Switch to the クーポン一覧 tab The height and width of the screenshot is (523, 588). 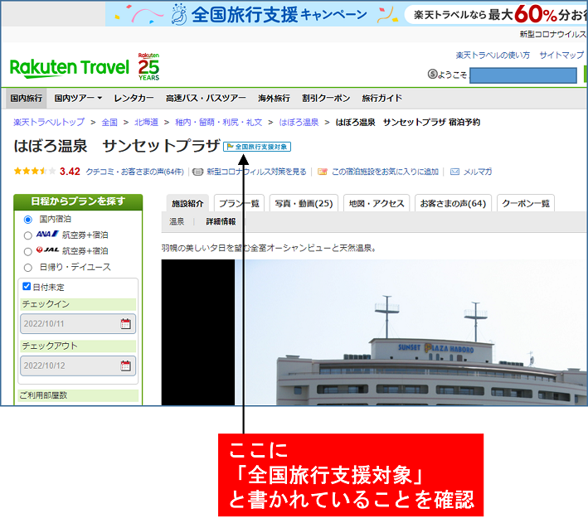click(x=525, y=203)
